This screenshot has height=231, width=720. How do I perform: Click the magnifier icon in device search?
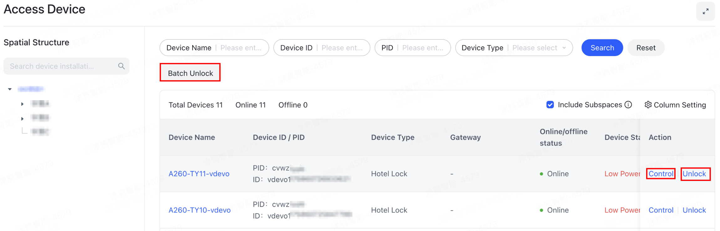[x=121, y=66]
